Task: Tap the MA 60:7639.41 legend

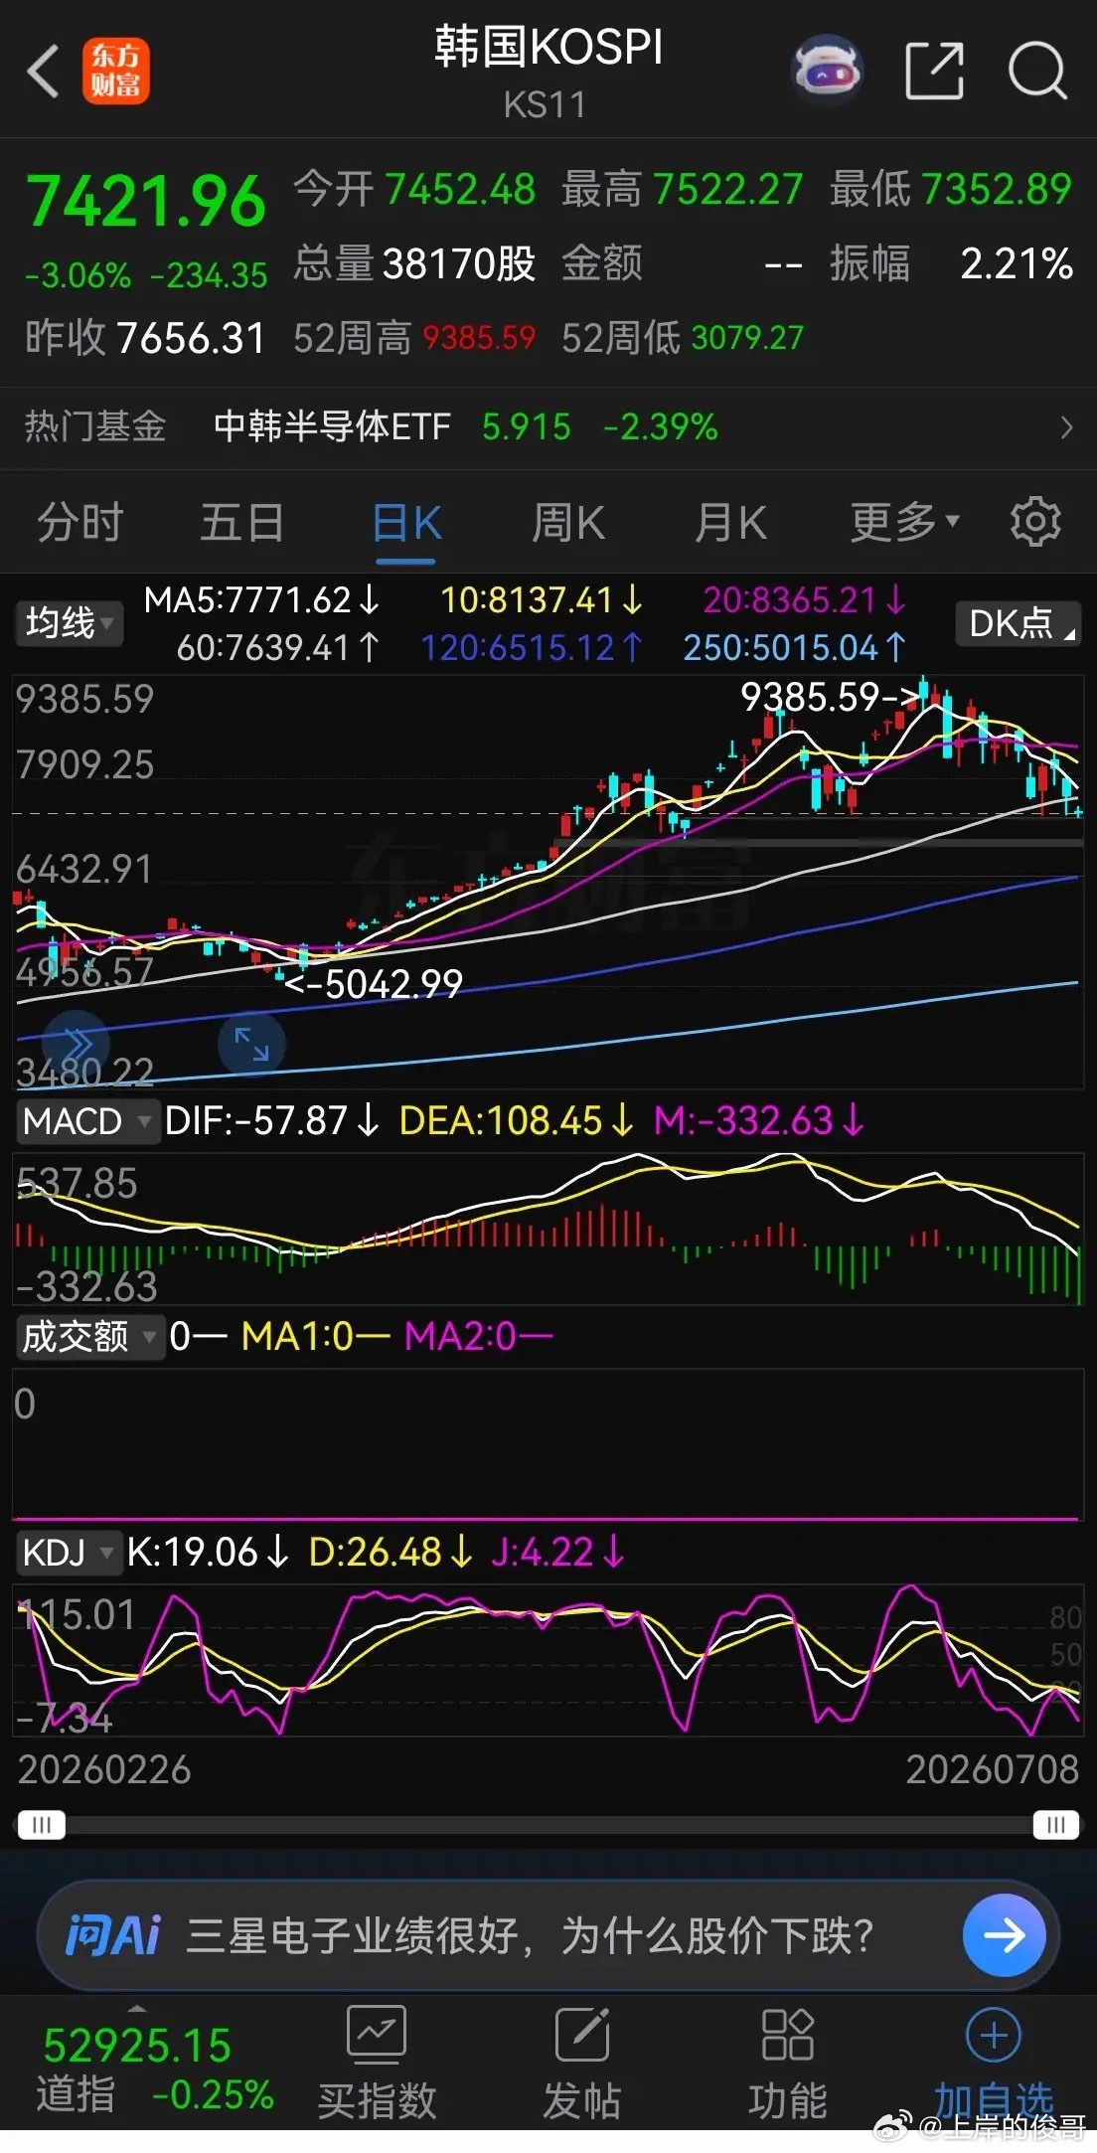Action: point(278,648)
